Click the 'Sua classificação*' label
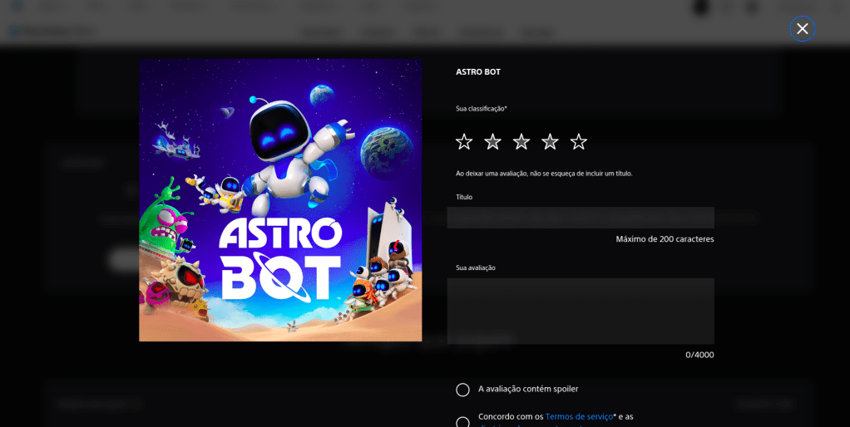The width and height of the screenshot is (850, 427). pos(482,109)
